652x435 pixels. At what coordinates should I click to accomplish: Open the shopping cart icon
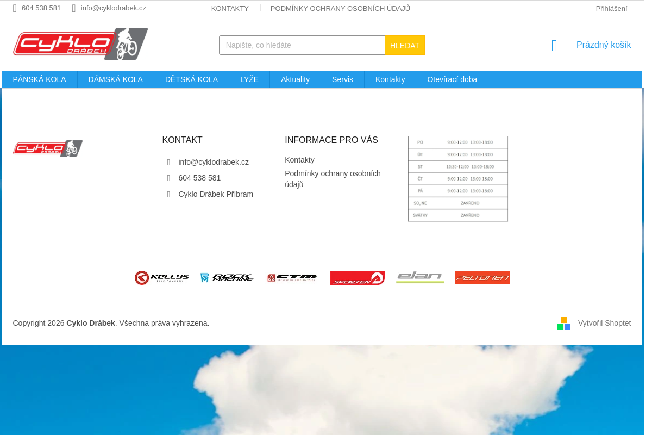[554, 46]
